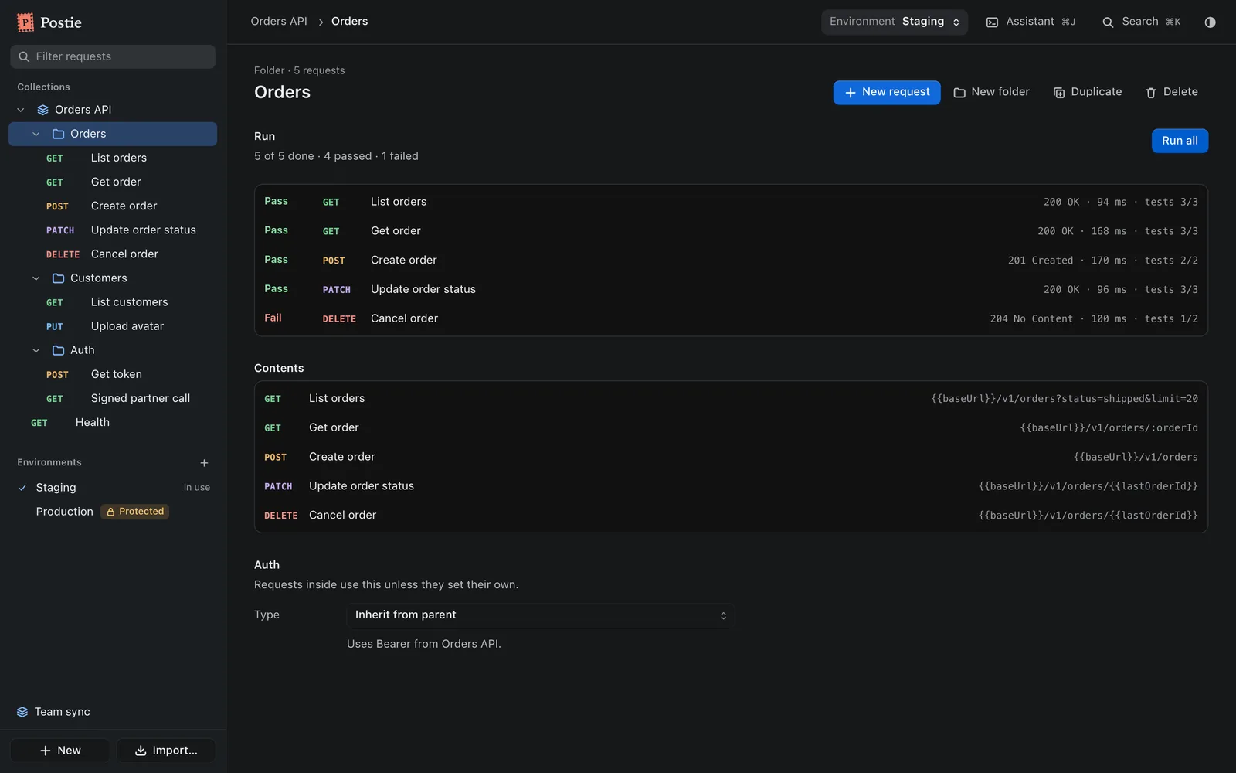Open Upload avatar PUT request
Viewport: 1236px width, 773px height.
coord(113,326)
